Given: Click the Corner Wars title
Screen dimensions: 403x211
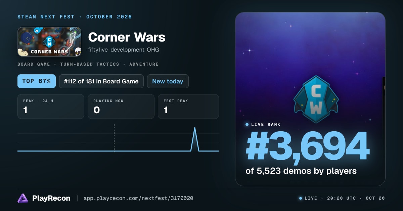Looking at the screenshot, I should tap(127, 37).
